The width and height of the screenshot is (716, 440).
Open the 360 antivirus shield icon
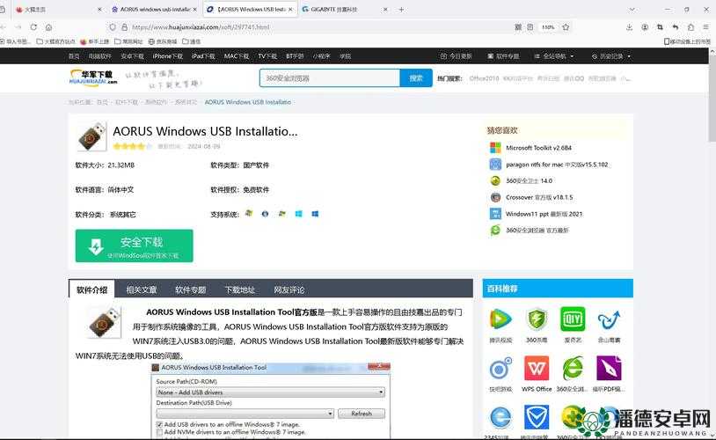pyautogui.click(x=537, y=319)
